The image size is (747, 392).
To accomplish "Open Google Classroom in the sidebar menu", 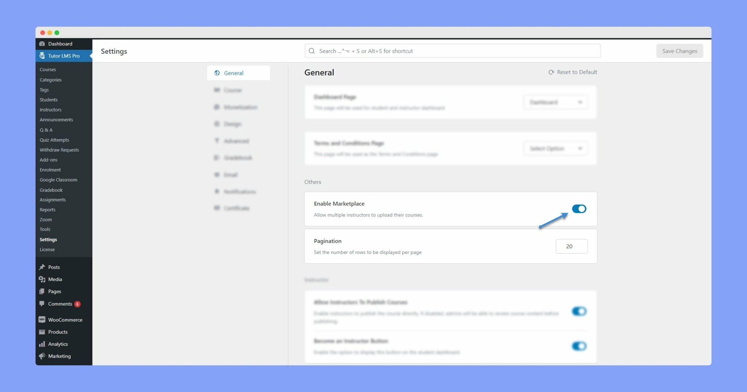I will point(58,180).
